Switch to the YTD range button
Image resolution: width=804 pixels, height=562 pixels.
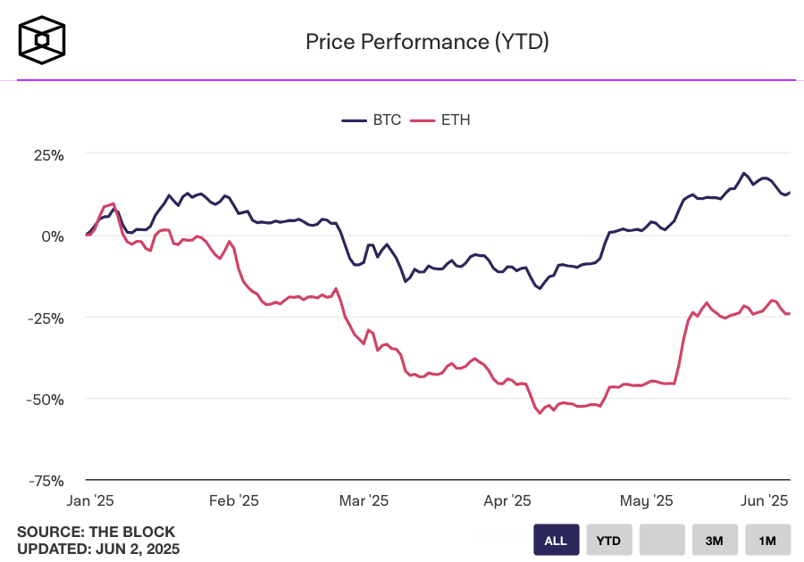coord(608,541)
